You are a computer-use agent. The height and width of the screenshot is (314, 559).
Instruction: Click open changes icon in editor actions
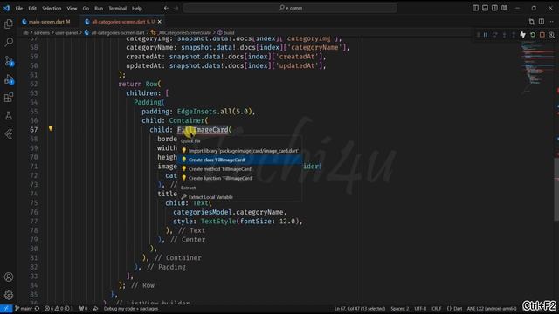click(532, 22)
